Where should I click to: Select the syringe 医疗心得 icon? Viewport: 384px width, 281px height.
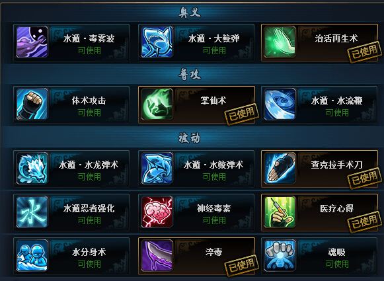[280, 212]
